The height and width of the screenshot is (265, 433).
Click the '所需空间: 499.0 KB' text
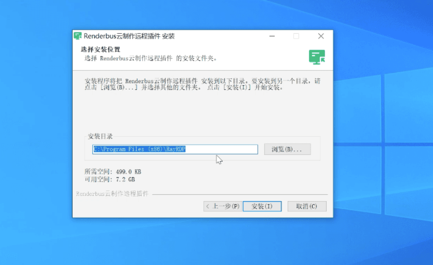[113, 171]
